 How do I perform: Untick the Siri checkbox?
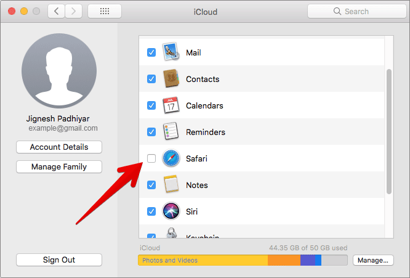pos(151,211)
